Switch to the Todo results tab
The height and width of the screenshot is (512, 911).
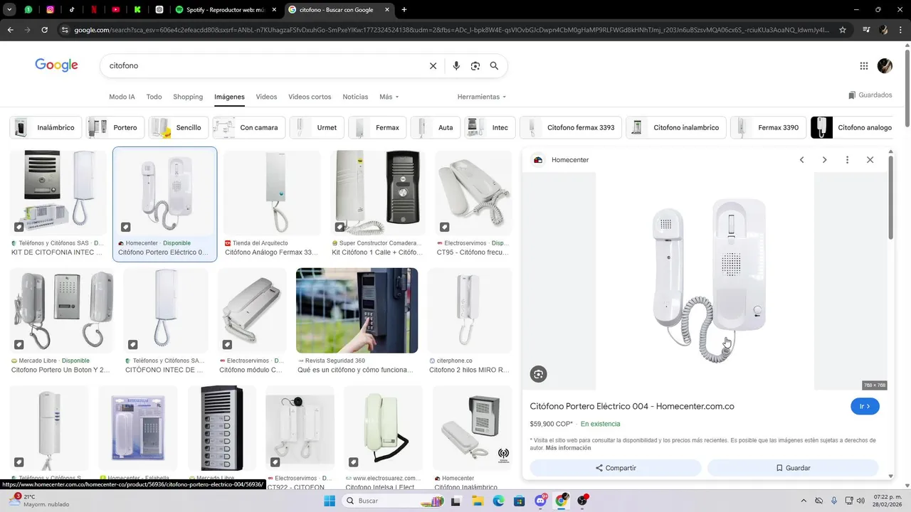pyautogui.click(x=154, y=97)
